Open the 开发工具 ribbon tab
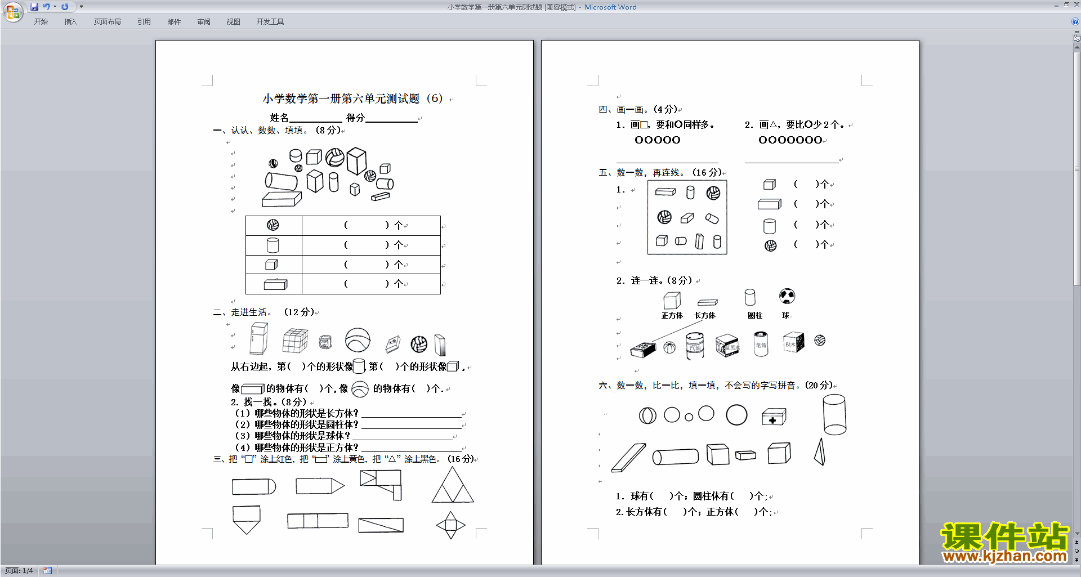Viewport: 1081px width, 577px height. [270, 22]
